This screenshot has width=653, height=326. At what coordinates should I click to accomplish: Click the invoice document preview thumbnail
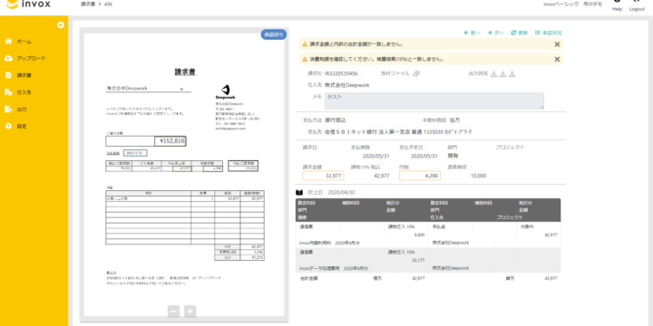click(x=183, y=175)
